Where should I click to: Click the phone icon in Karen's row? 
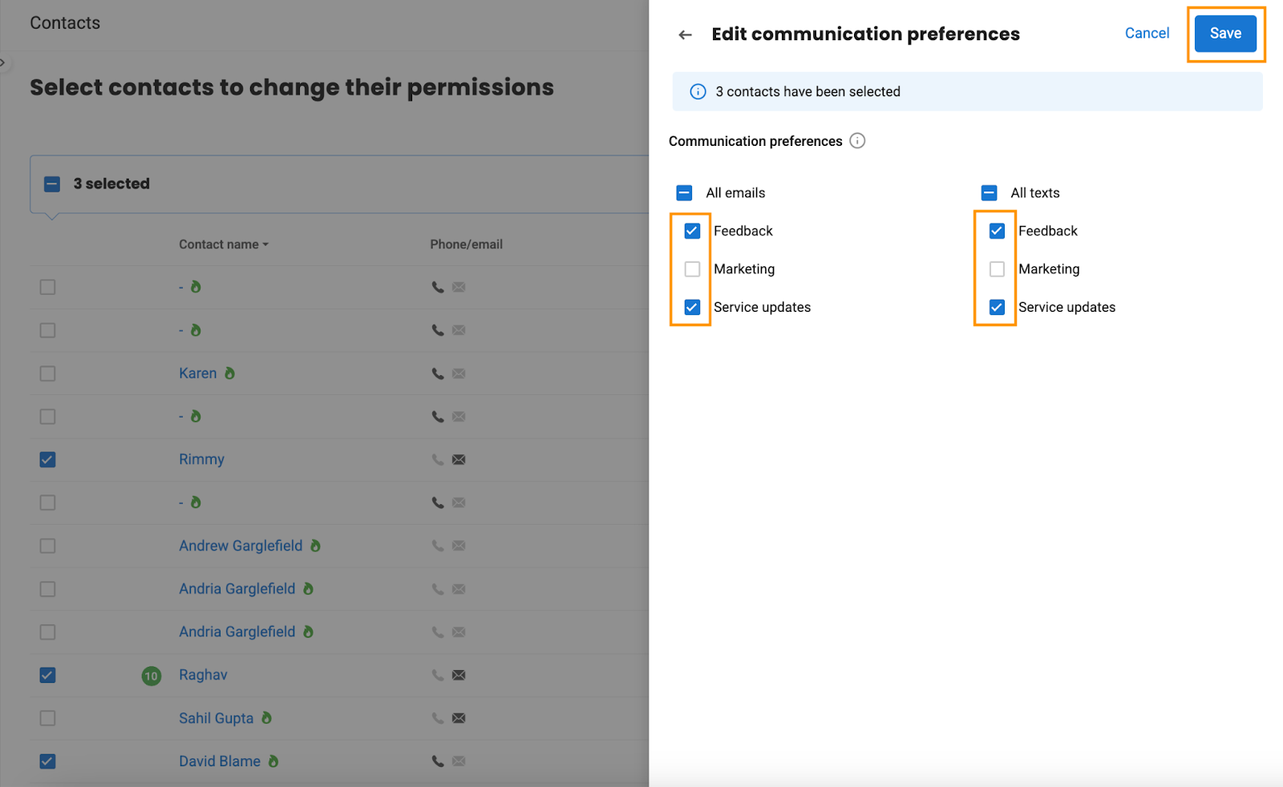point(438,373)
